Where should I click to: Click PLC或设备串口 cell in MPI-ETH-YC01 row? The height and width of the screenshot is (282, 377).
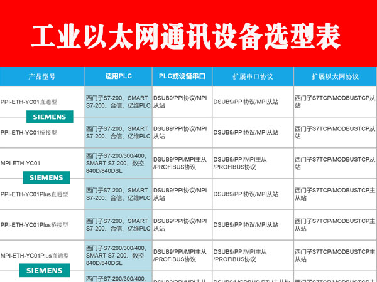182,163
